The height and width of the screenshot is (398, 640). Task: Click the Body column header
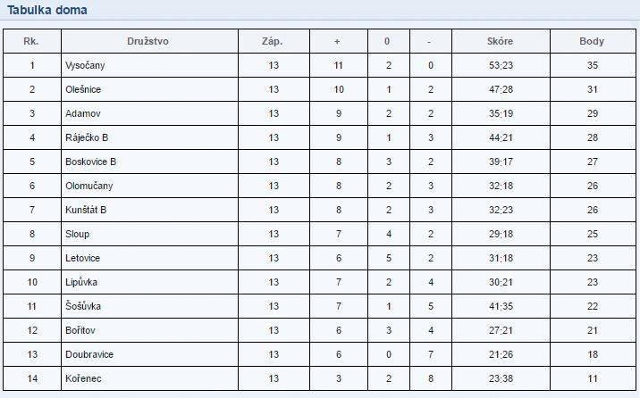click(592, 41)
